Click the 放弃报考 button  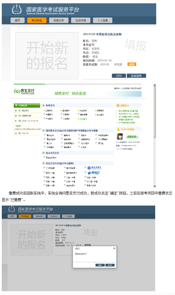coord(136,76)
